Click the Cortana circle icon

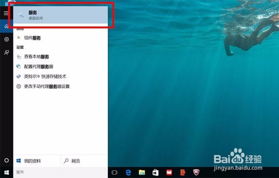7,160
